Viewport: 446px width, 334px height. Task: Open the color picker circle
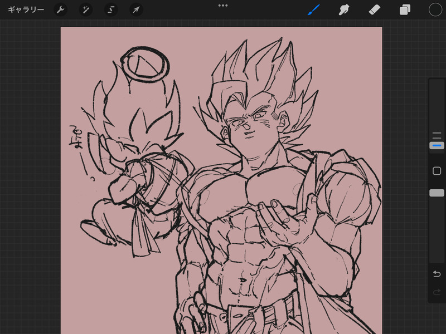coord(435,9)
